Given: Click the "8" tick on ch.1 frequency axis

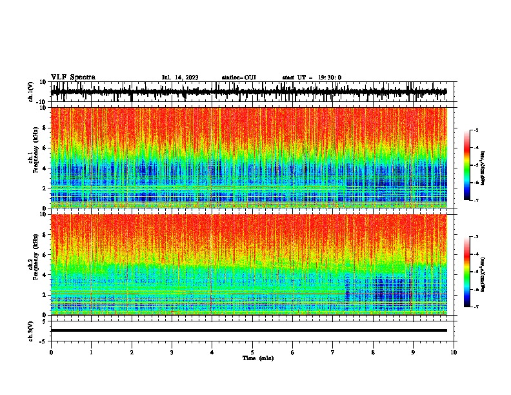Looking at the screenshot, I should pos(45,128).
